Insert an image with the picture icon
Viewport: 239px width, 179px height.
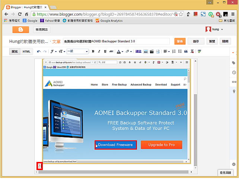tap(146, 51)
